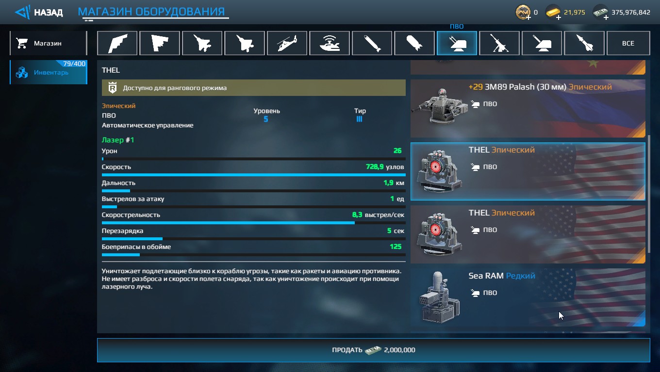Sell item with ПРОДАТЬ 2,000,000 button
The width and height of the screenshot is (660, 372).
pos(373,350)
